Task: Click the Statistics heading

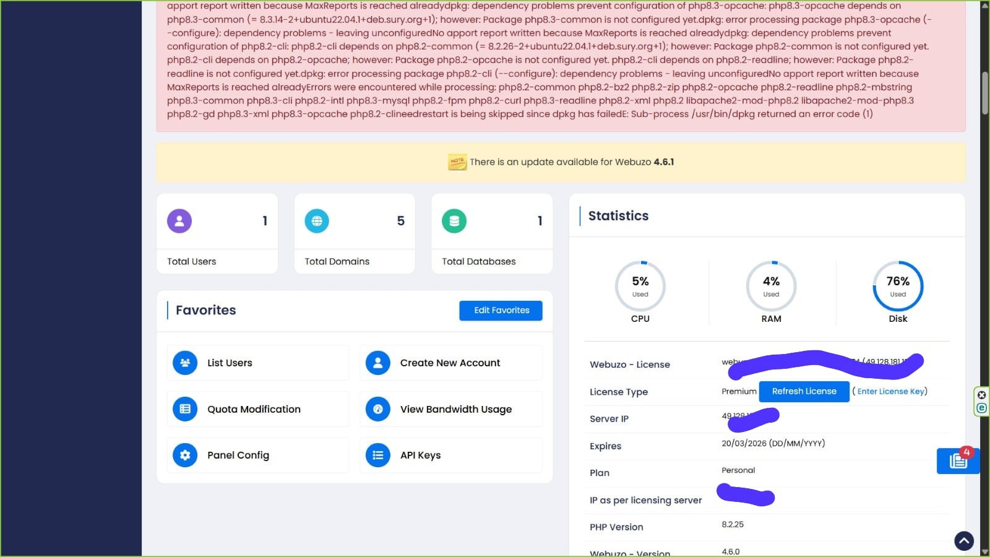Action: [618, 216]
